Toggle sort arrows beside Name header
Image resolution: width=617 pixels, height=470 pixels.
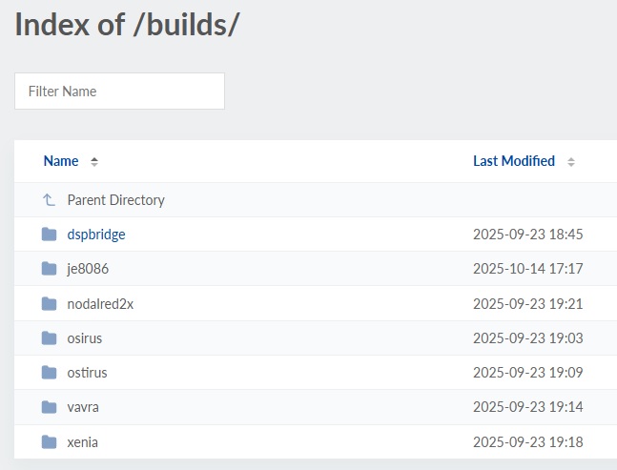[94, 162]
